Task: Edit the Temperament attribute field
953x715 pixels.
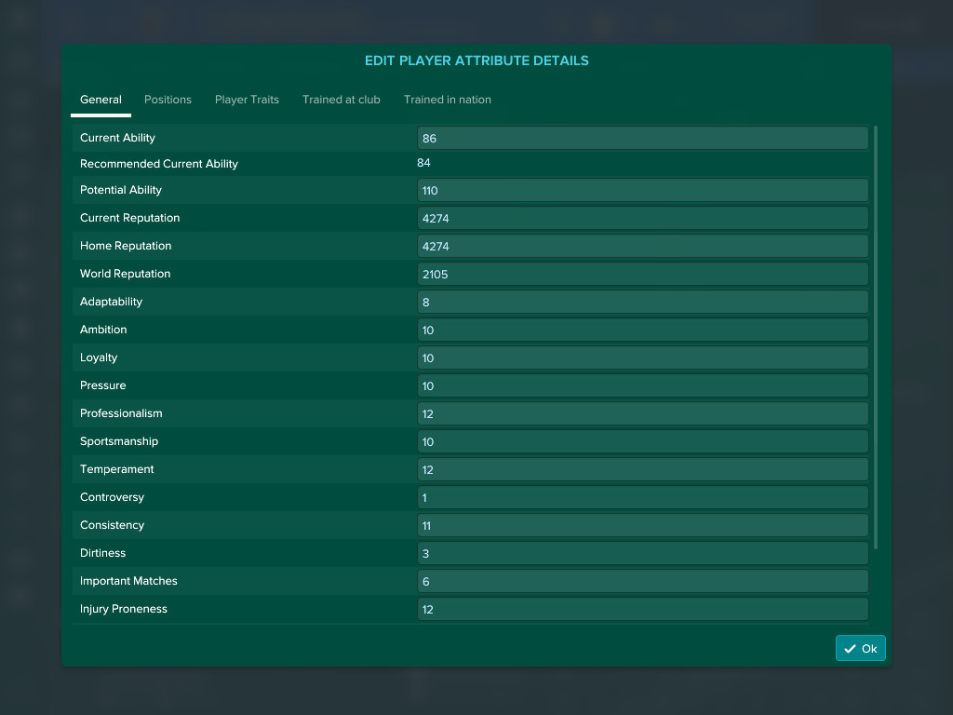Action: click(642, 469)
